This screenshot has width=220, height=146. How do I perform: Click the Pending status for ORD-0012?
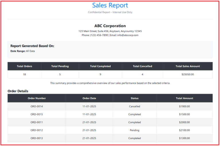point(134,130)
